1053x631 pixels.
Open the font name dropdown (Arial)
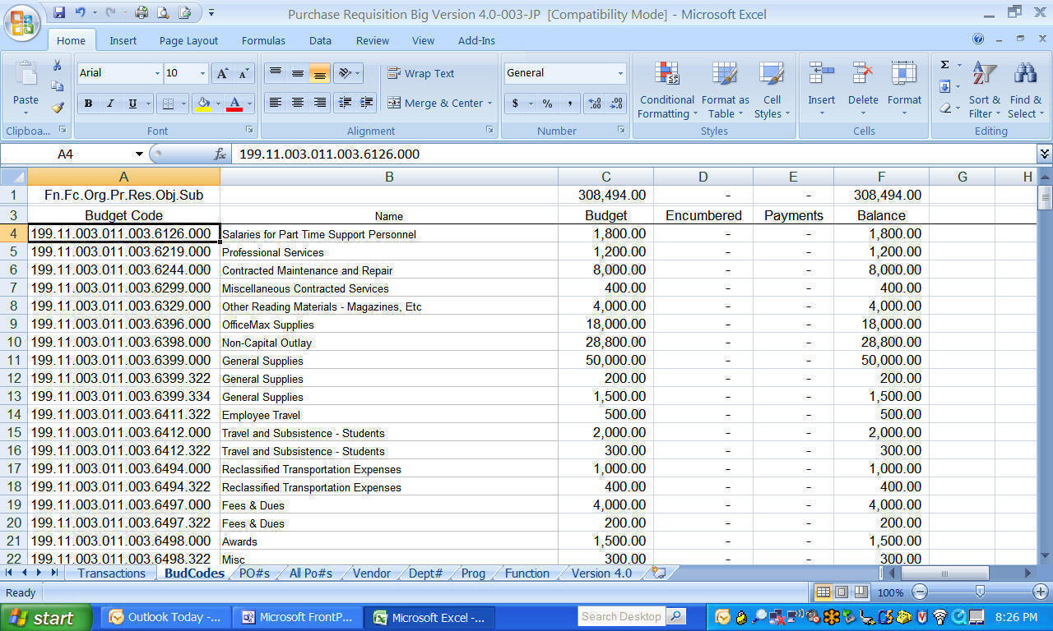click(157, 73)
